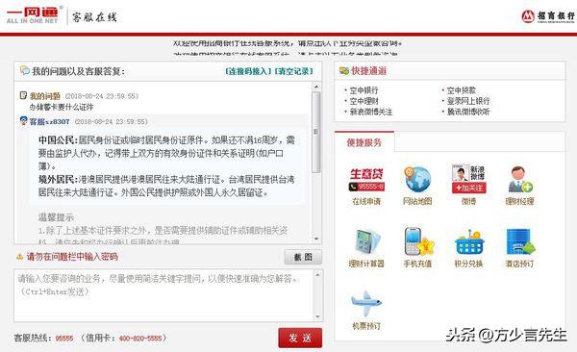Open the 网站地图 globe icon
The width and height of the screenshot is (577, 352).
[417, 179]
